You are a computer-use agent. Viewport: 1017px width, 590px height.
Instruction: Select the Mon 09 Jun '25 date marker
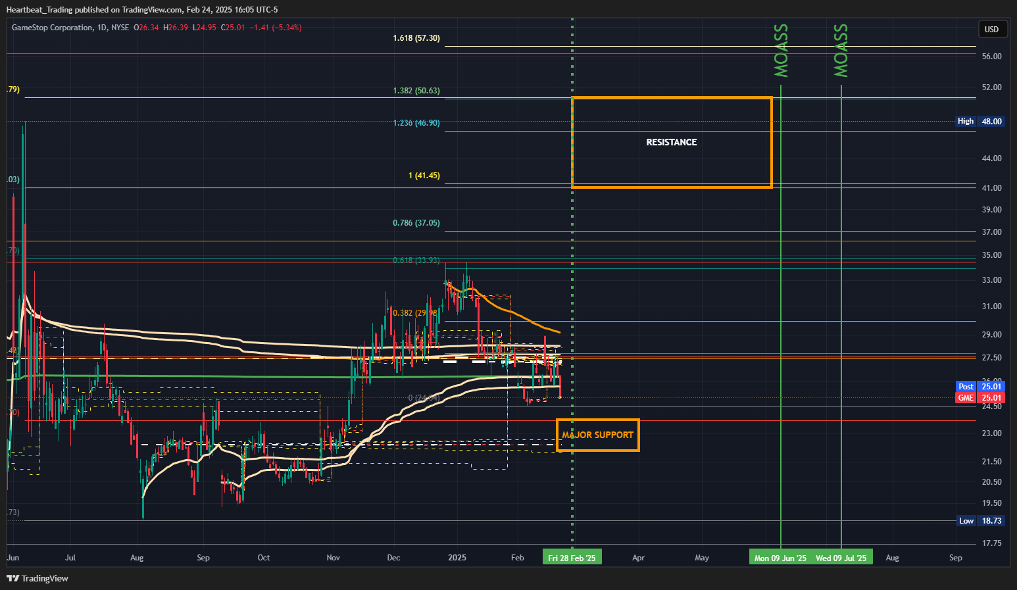click(x=780, y=558)
